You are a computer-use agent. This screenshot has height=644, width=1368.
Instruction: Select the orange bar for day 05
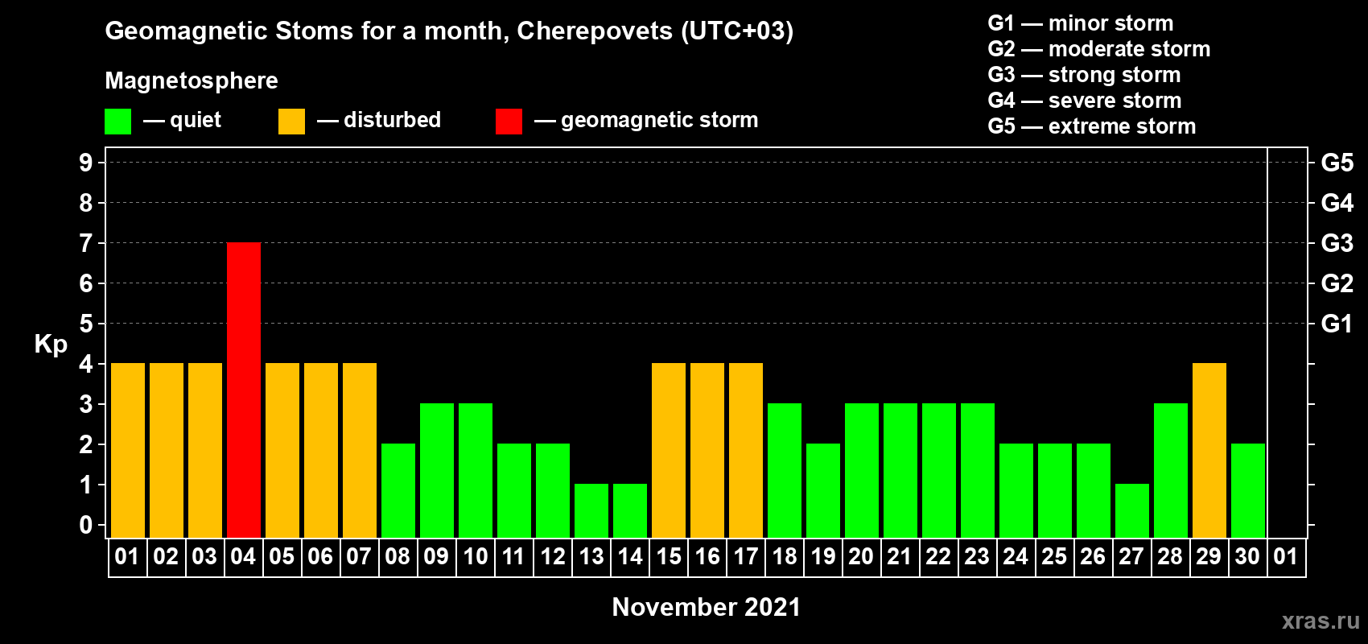(x=282, y=451)
